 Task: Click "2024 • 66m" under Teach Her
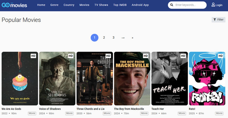(159, 113)
